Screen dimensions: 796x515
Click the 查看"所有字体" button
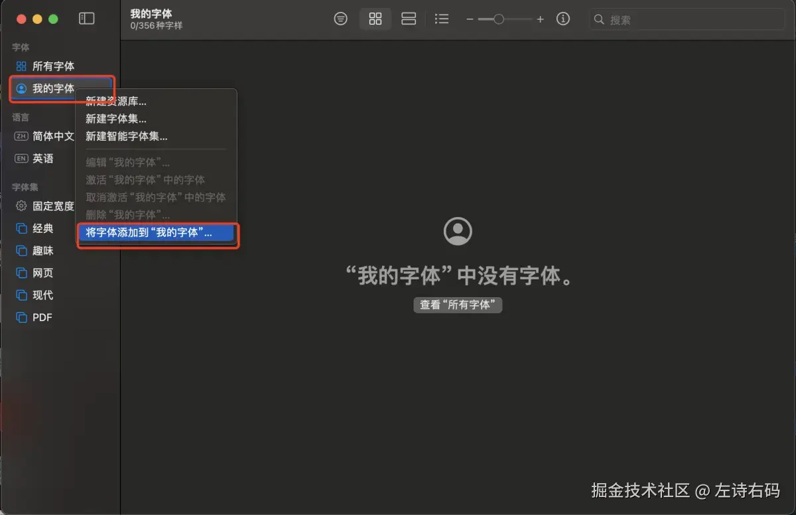(x=458, y=305)
